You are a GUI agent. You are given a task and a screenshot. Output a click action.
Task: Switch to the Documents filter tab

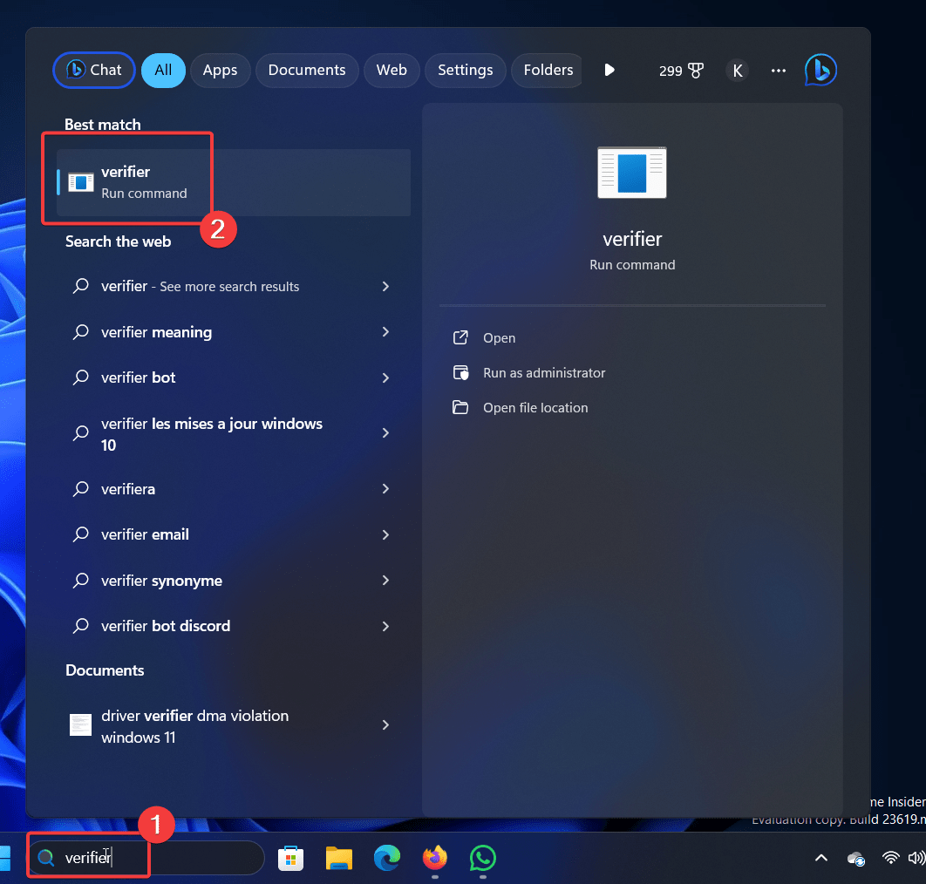tap(307, 71)
